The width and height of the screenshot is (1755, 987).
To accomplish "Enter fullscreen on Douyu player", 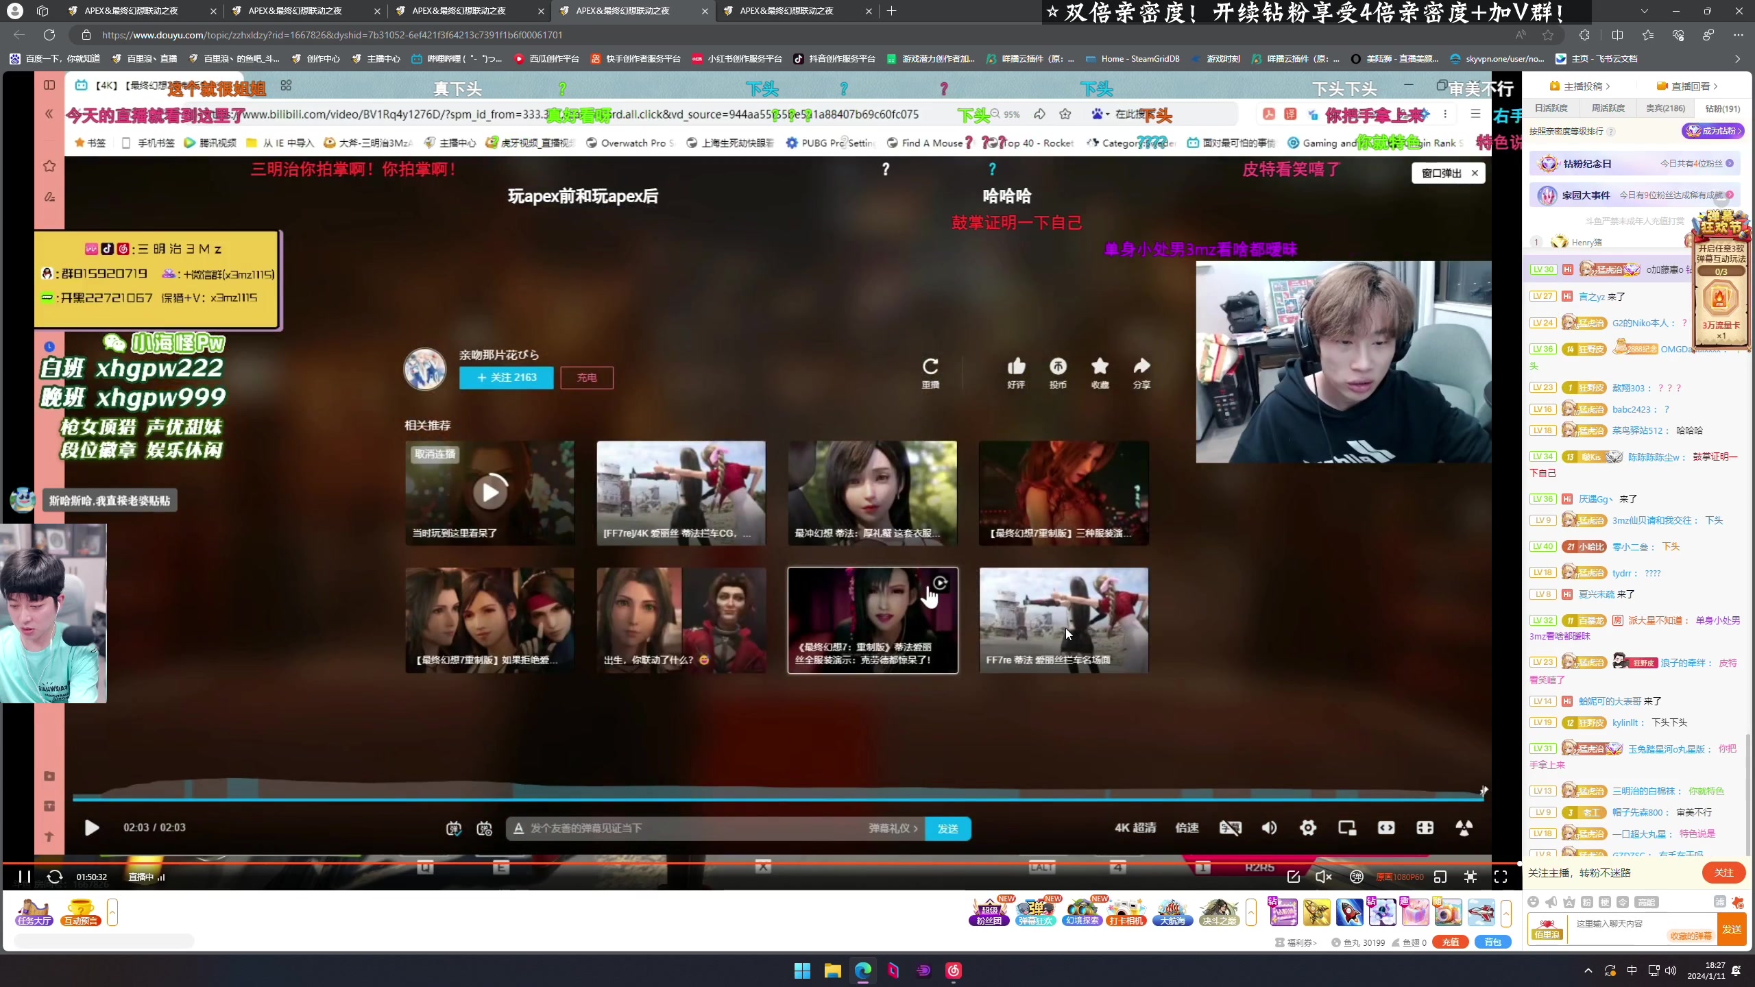I will click(x=1501, y=877).
